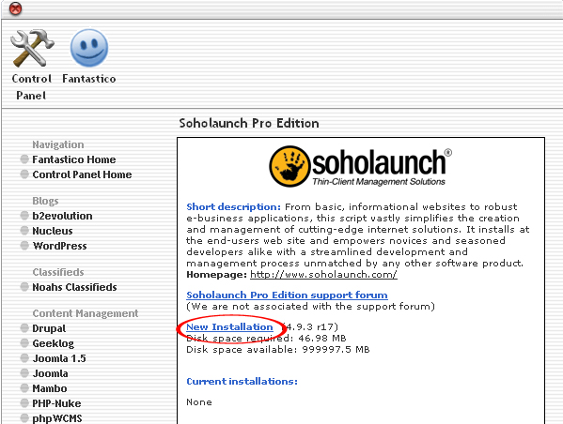Select Nucleus in the Blogs list

pos(53,231)
